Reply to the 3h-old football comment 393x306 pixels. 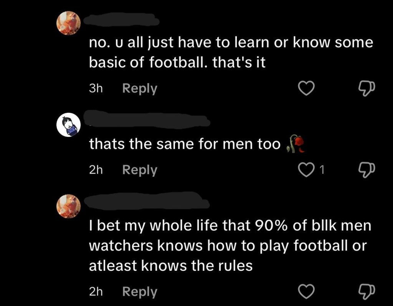[x=140, y=89]
